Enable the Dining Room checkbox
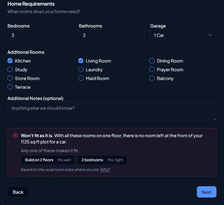Screen dimensions: 224x205 152,61
